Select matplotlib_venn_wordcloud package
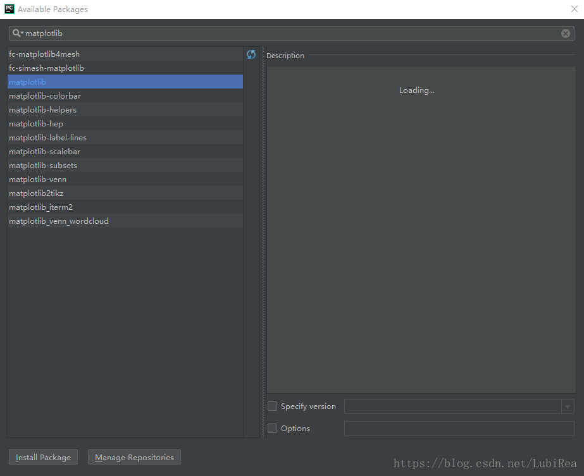The height and width of the screenshot is (476, 584). 125,221
